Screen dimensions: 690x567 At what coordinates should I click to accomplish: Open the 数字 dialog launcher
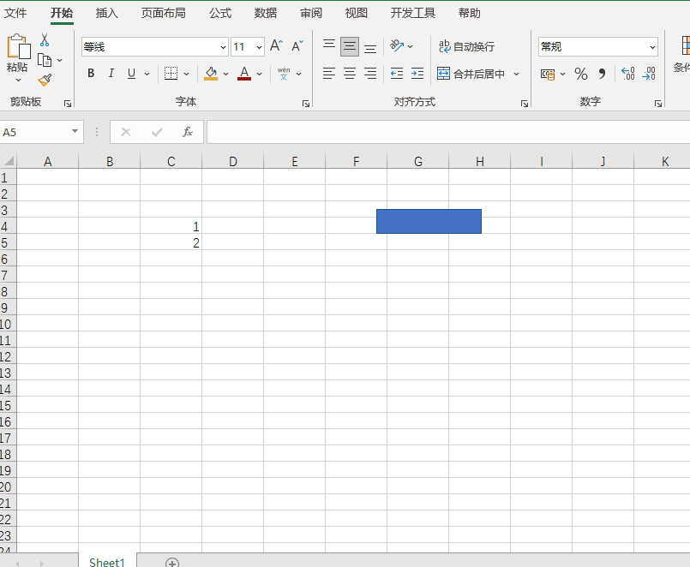pos(658,104)
